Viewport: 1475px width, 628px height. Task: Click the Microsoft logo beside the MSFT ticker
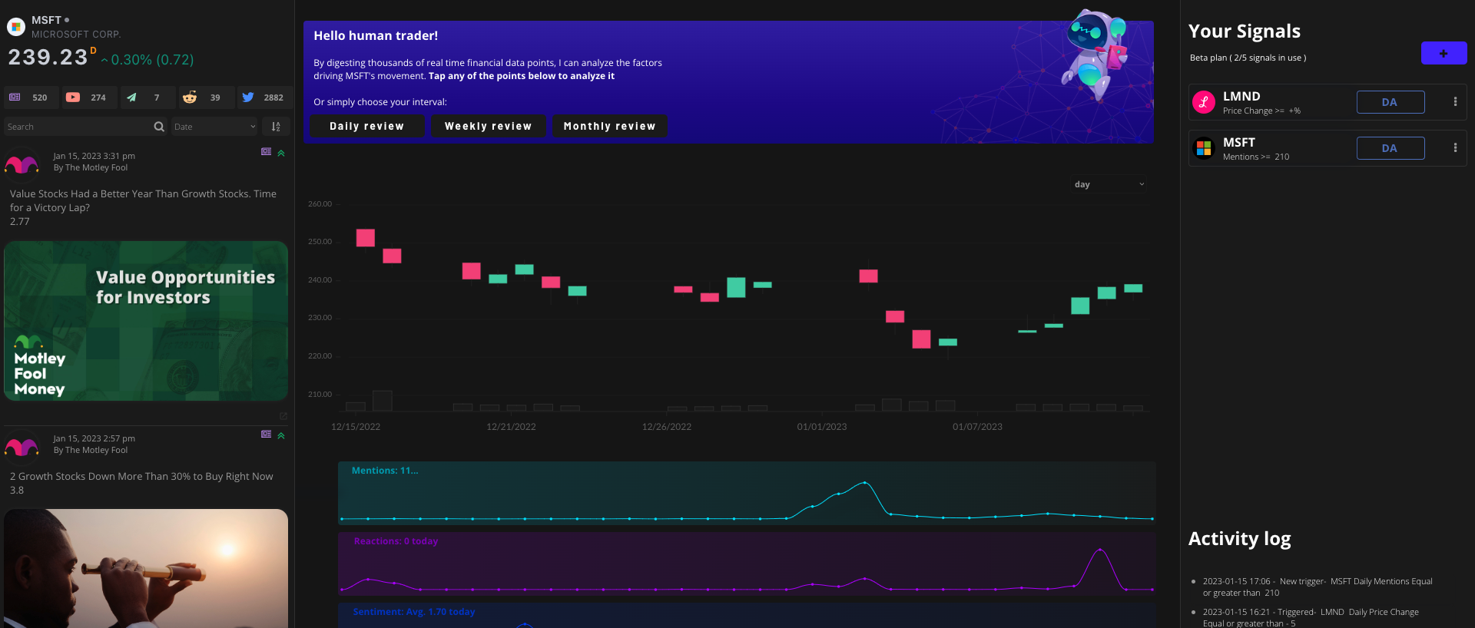(x=16, y=27)
